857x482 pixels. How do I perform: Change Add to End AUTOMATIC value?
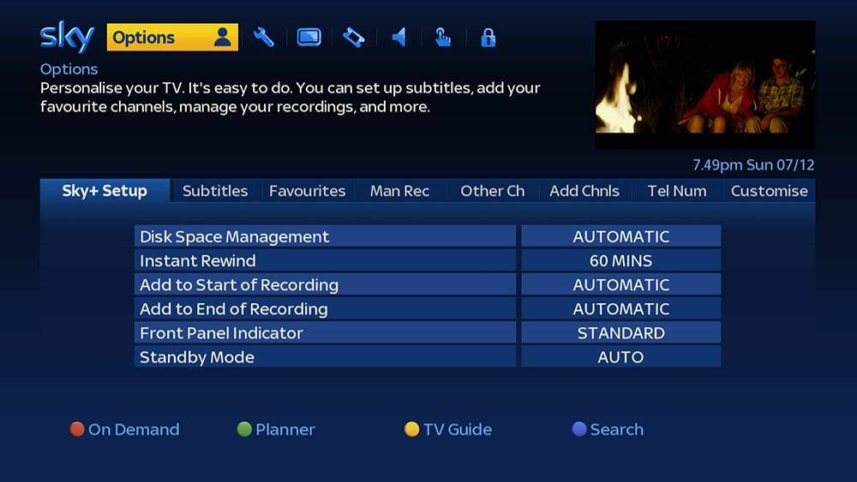(x=620, y=308)
